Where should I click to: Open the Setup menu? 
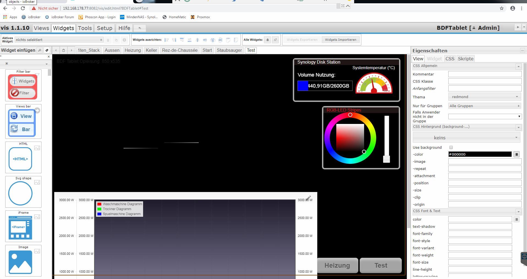pyautogui.click(x=105, y=28)
